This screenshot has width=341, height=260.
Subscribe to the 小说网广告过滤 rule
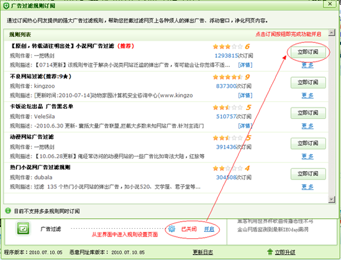pyautogui.click(x=308, y=52)
